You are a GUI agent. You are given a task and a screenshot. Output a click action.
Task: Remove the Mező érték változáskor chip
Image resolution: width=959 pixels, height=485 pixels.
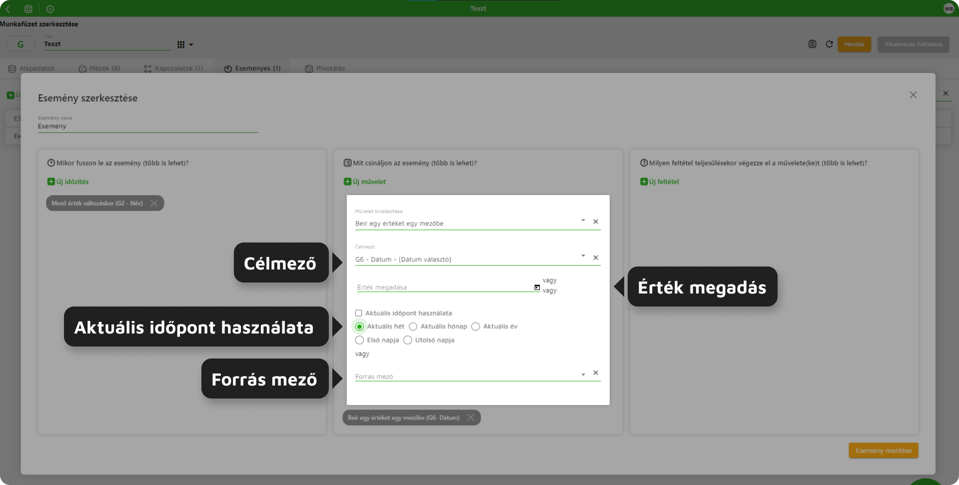point(154,203)
